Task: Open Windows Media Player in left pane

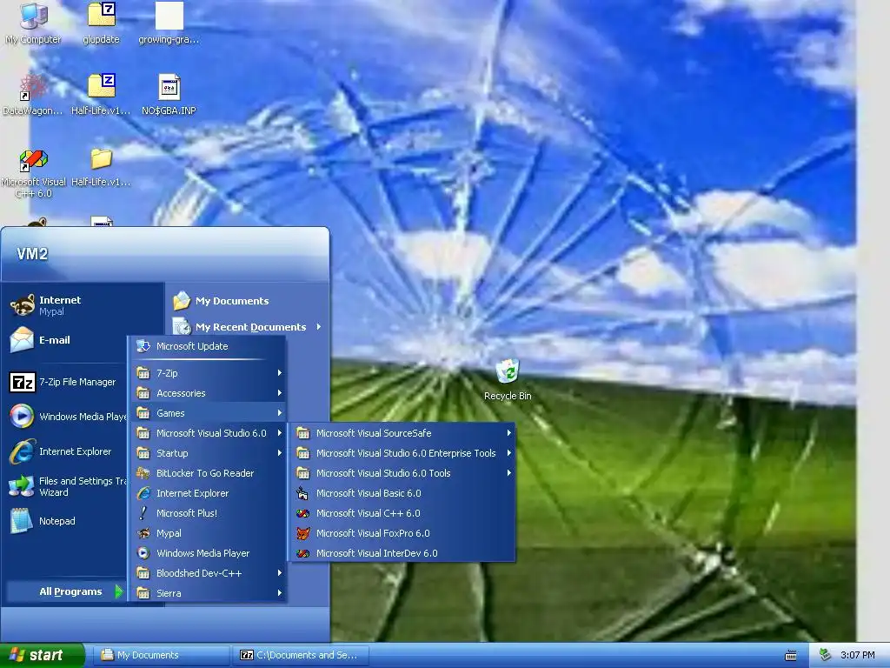Action: [x=67, y=417]
